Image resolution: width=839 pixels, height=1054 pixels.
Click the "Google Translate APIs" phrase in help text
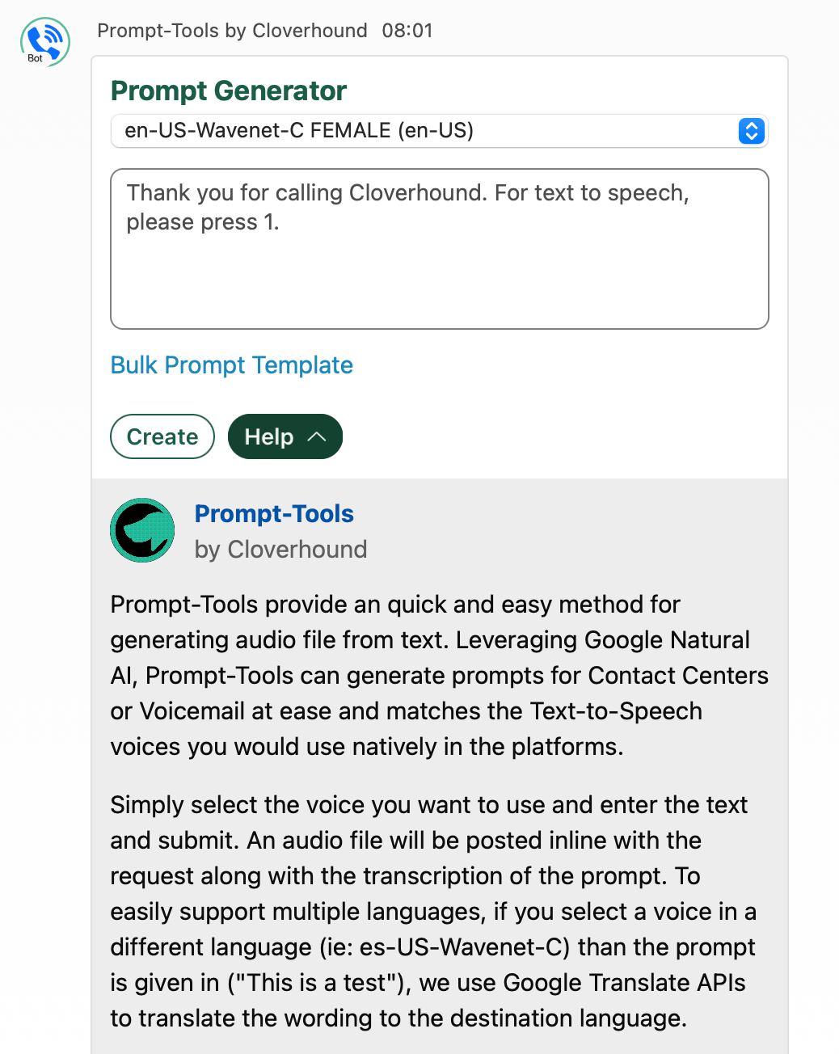point(624,983)
